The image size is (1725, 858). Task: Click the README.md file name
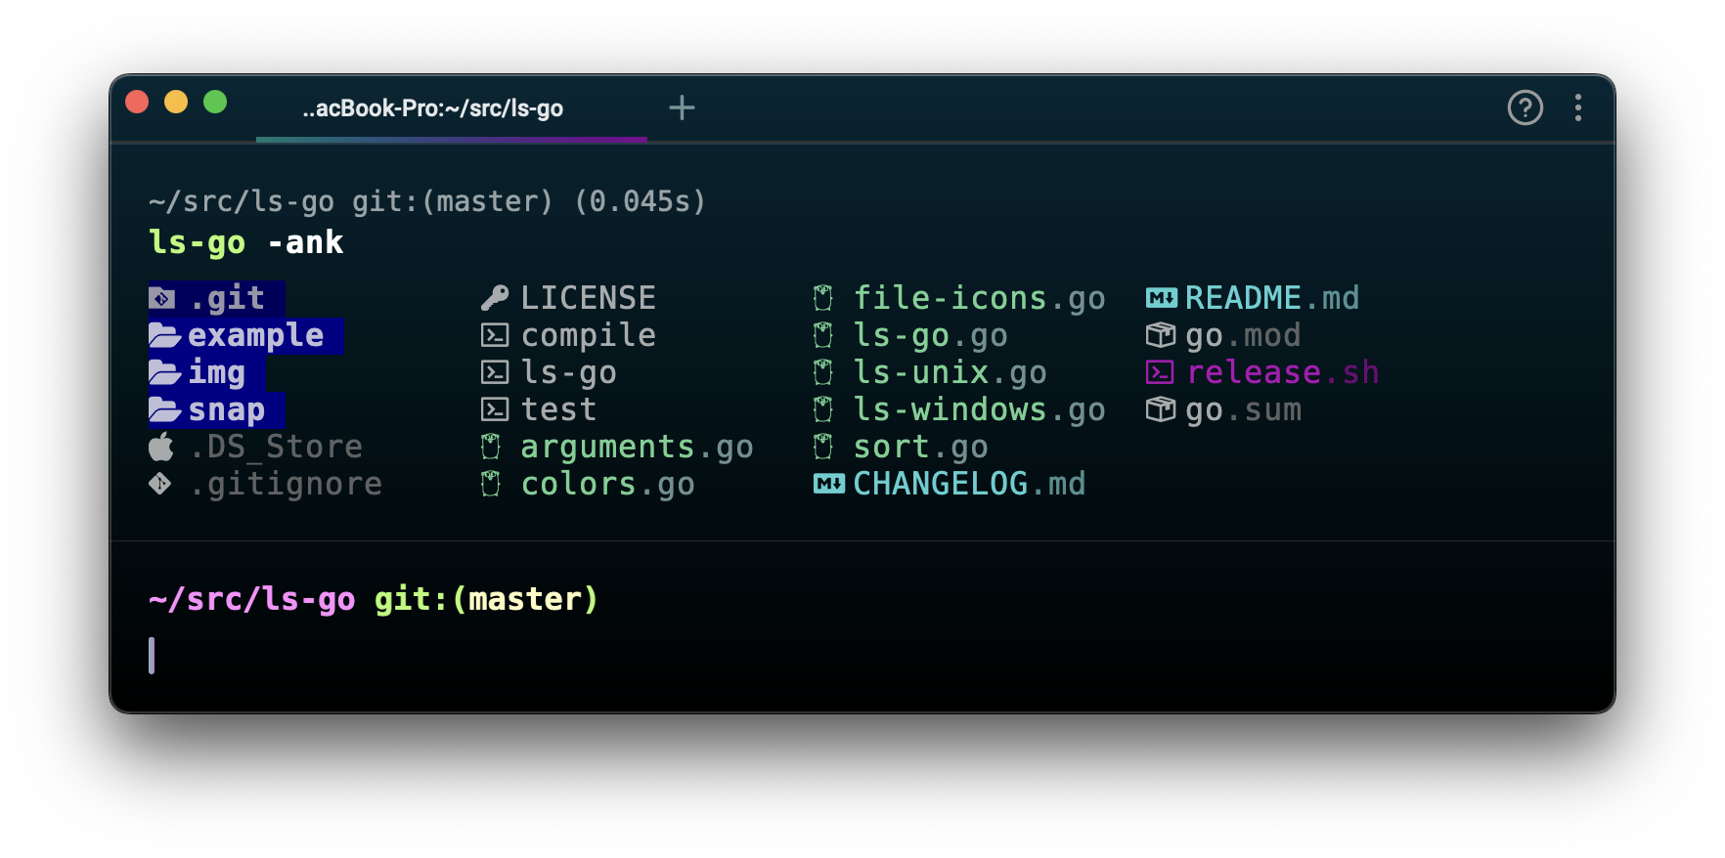[1272, 298]
